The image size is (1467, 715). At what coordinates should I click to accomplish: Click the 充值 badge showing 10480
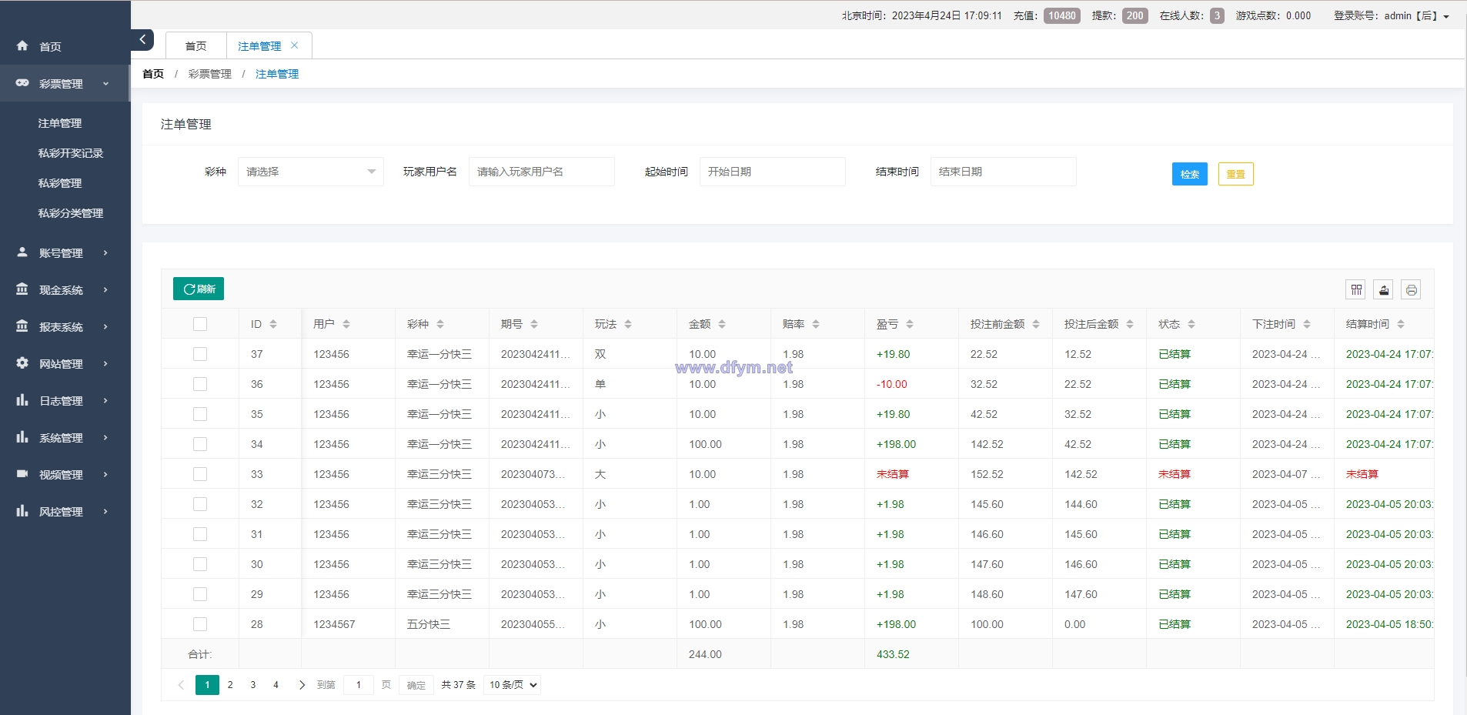1062,15
